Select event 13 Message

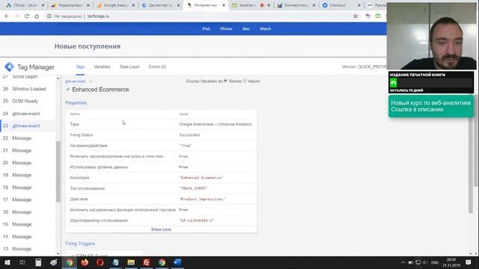28,249
